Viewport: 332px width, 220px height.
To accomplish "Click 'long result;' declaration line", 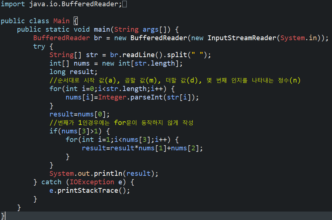I will (73, 72).
